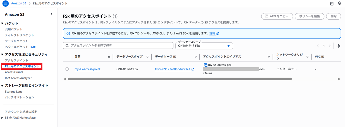The image size is (345, 127).
Task: Click external link icon beside fsvol ID
Action: [193, 69]
